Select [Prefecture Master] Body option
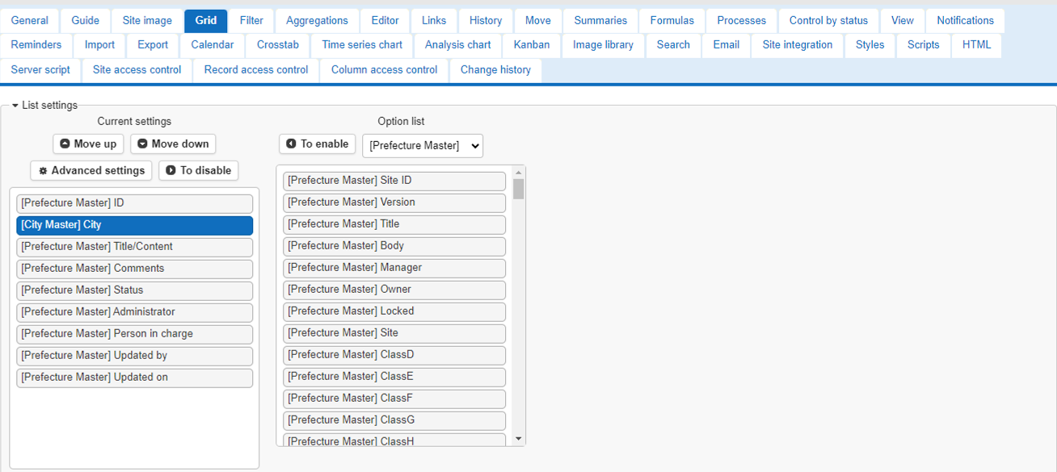The width and height of the screenshot is (1057, 472). pyautogui.click(x=394, y=246)
